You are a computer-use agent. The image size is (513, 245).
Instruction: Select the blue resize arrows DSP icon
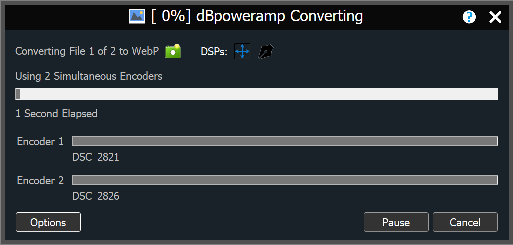(242, 51)
